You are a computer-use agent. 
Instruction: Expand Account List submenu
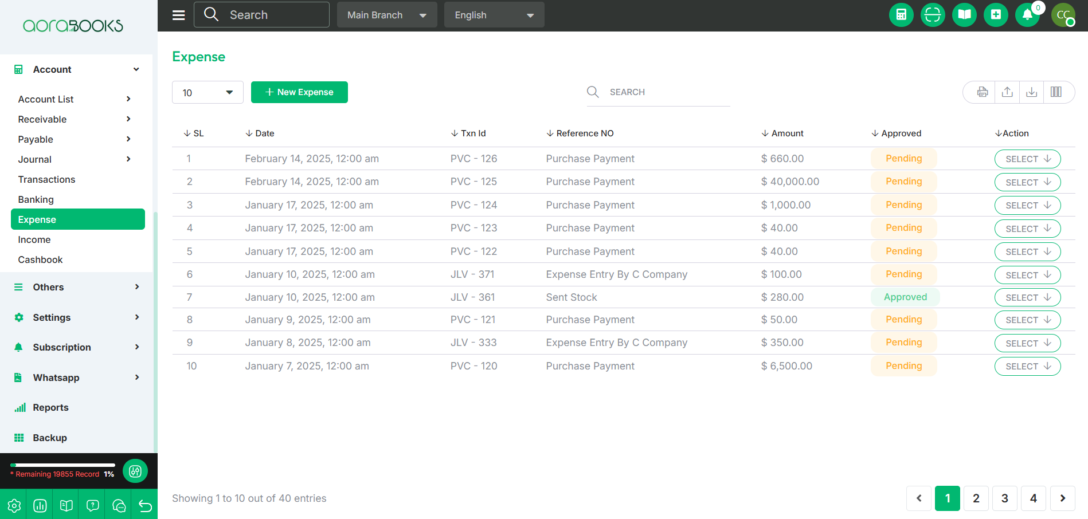(x=75, y=99)
